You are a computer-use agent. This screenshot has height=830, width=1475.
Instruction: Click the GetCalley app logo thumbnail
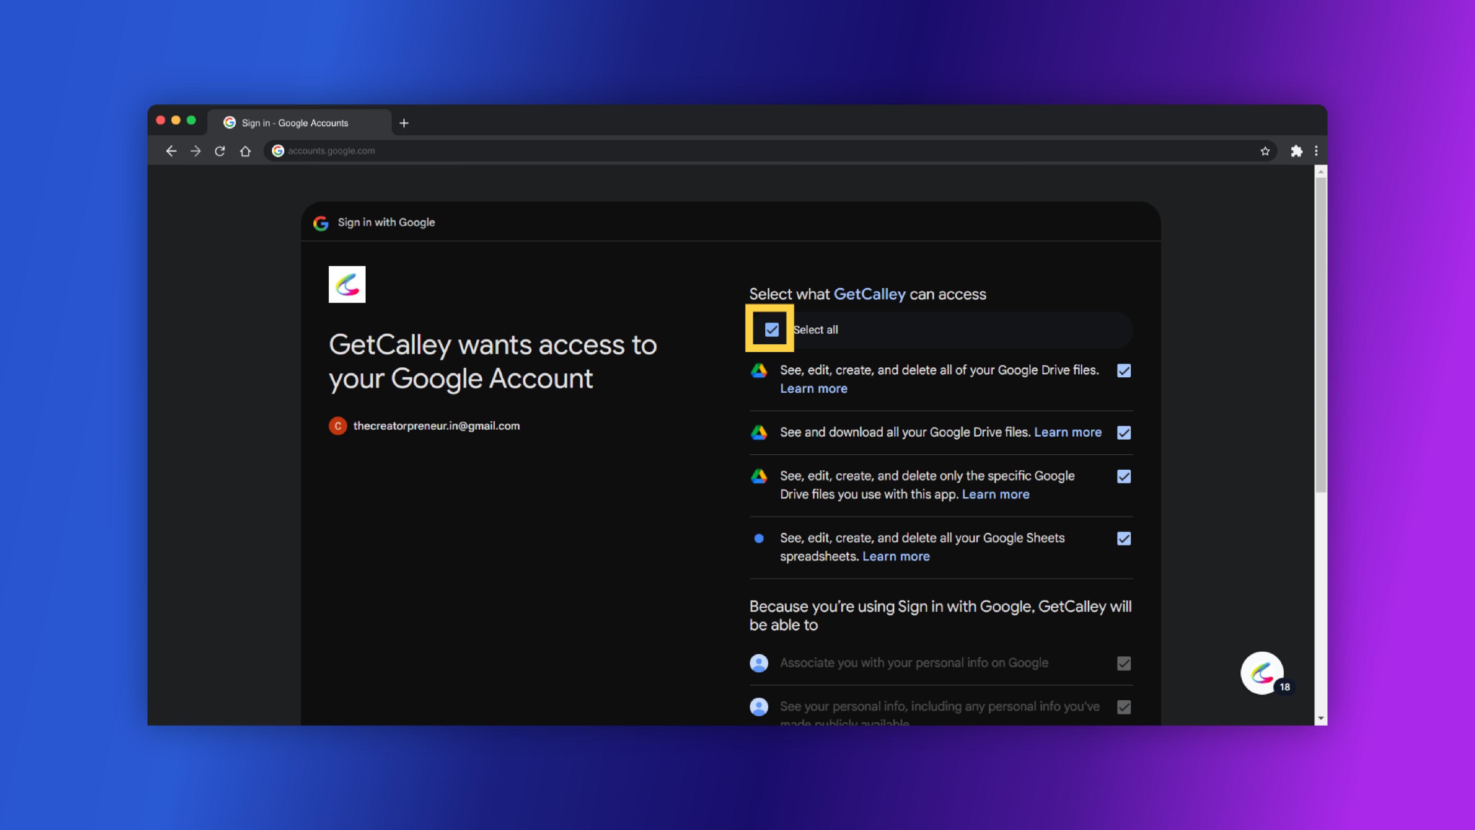click(347, 284)
